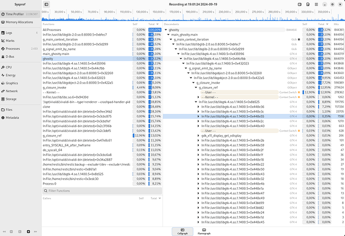Open Marks in sidebar
The image size is (345, 236).
coord(20,40)
